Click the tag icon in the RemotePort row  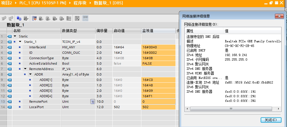pyautogui.click(x=9, y=102)
